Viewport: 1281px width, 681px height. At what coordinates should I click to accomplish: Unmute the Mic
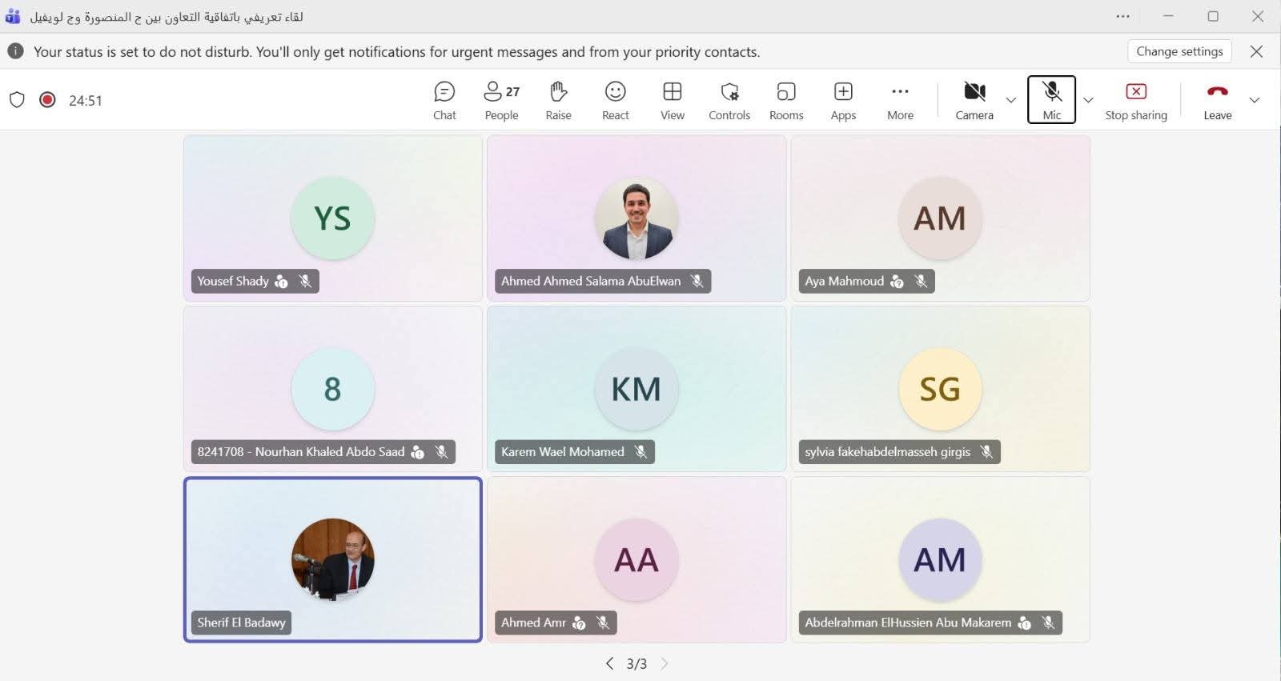[x=1051, y=100]
